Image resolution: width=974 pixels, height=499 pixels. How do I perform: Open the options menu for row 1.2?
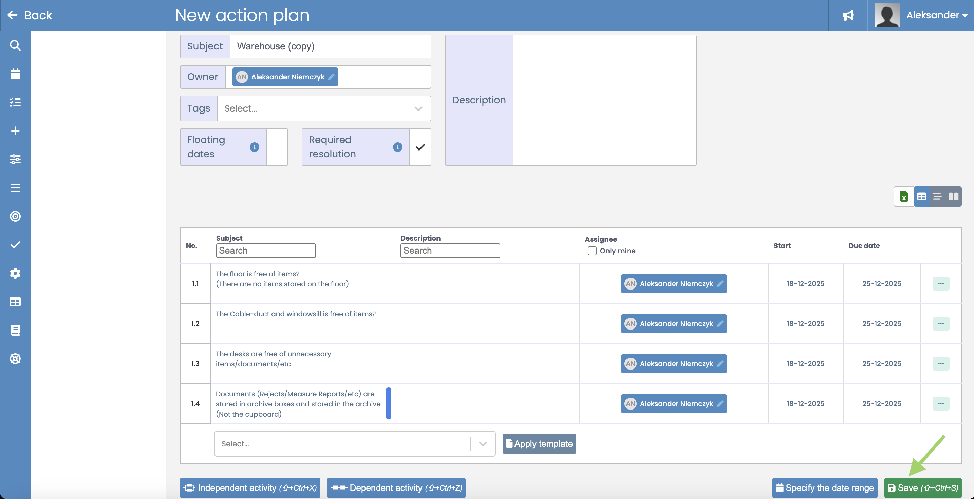[941, 324]
